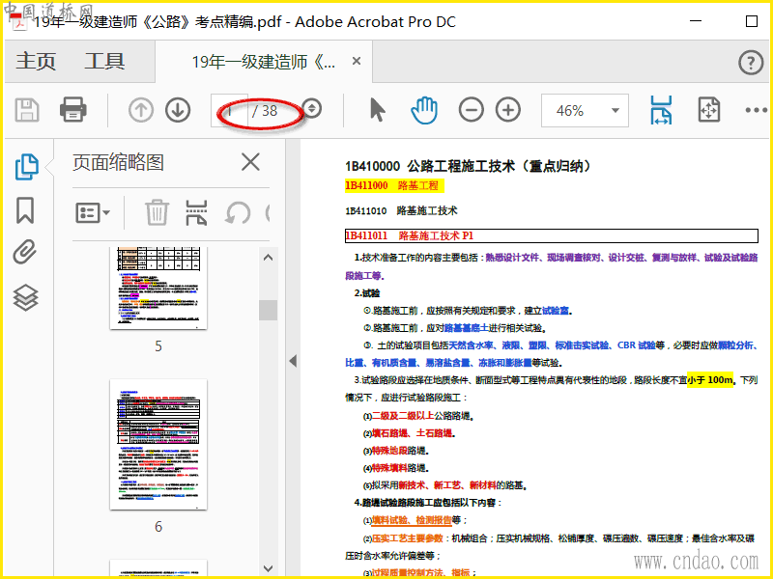Click the boxed 1B411011 路基施工技术 P1 heading
773x579 pixels.
pos(551,235)
